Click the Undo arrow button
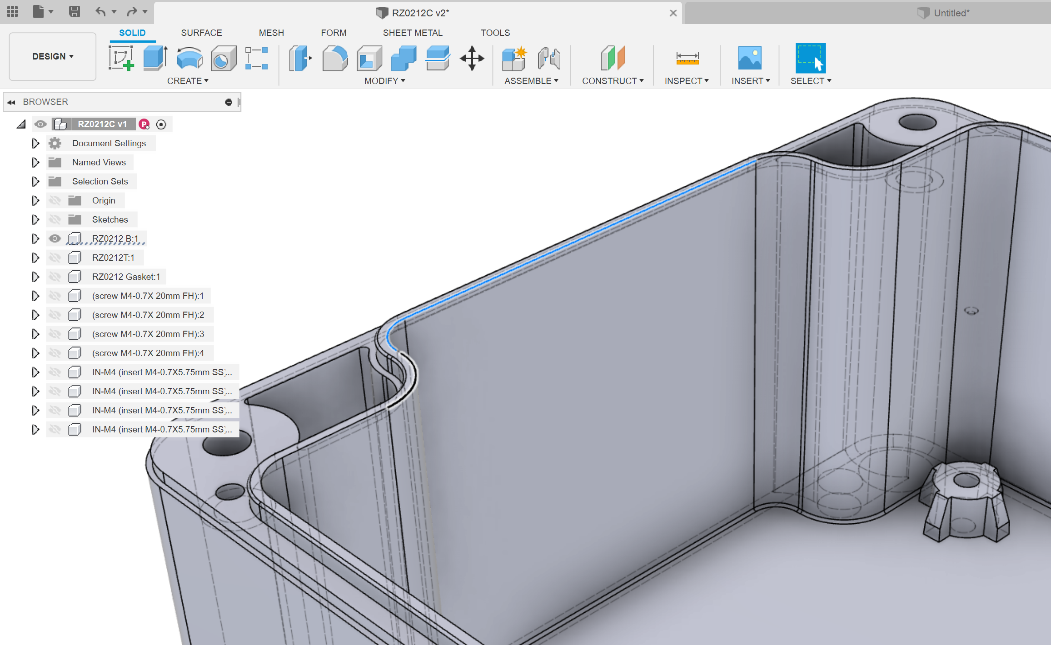 tap(100, 12)
